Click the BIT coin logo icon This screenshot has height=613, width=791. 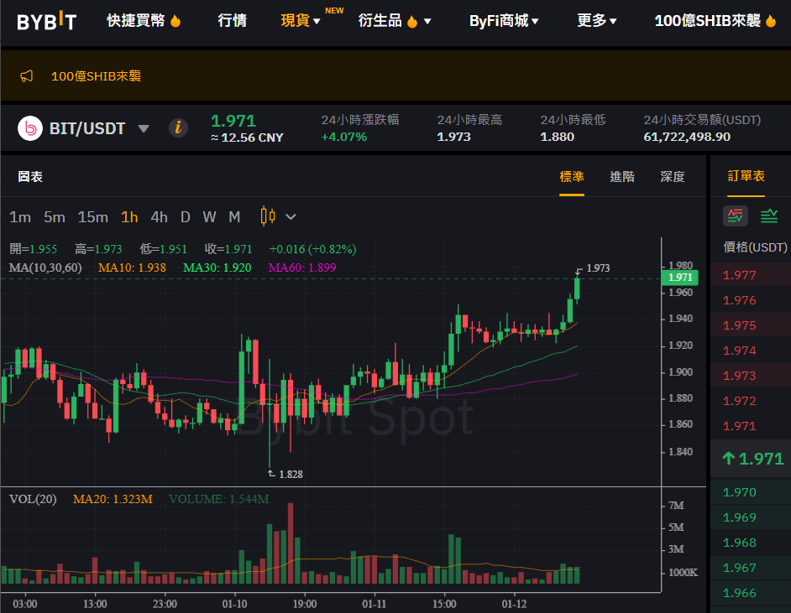coord(30,128)
